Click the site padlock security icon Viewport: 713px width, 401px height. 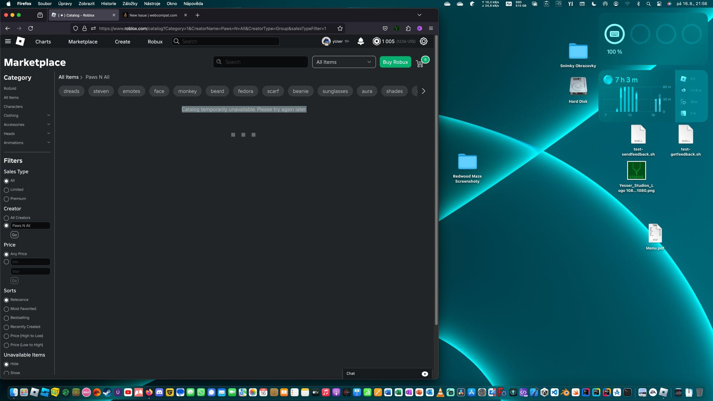pos(84,28)
